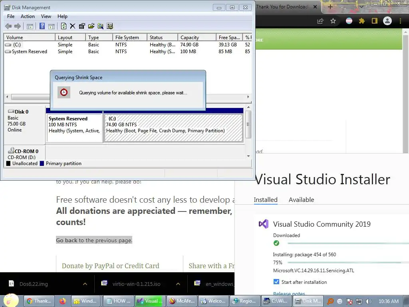
Task: Click the disk settings toolbar icon
Action: [110, 26]
